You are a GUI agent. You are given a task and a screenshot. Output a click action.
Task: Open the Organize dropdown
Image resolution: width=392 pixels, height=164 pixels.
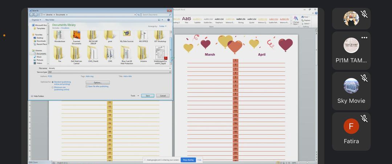click(36, 20)
